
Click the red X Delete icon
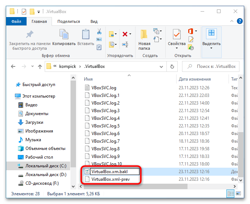click(x=125, y=34)
